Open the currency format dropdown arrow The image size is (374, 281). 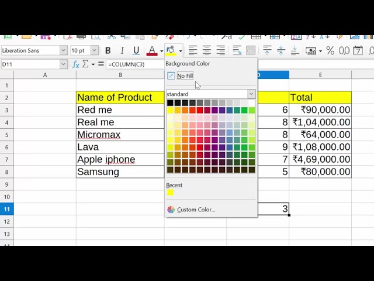[x=320, y=51]
